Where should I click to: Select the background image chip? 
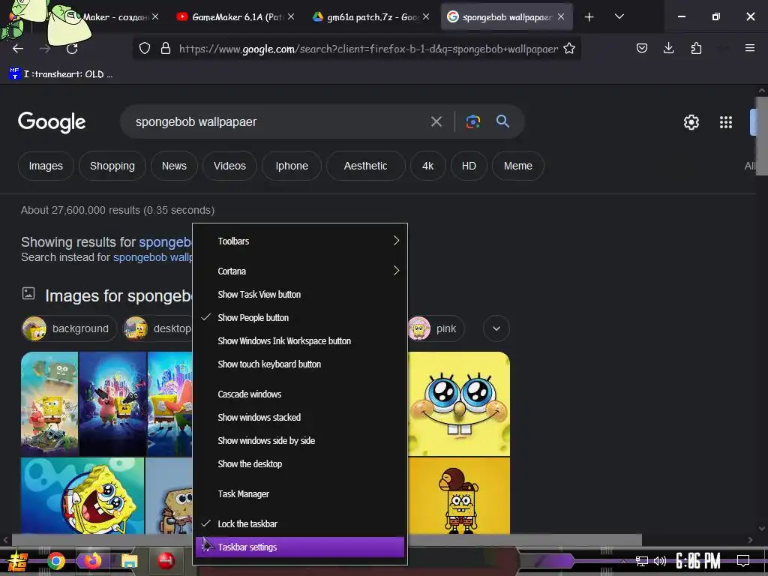(69, 328)
